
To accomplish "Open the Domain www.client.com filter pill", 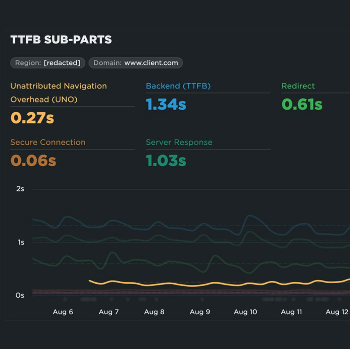I will [x=136, y=63].
